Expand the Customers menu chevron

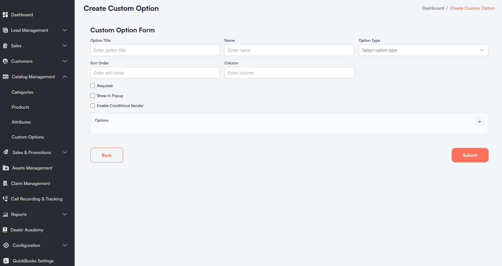tap(65, 61)
